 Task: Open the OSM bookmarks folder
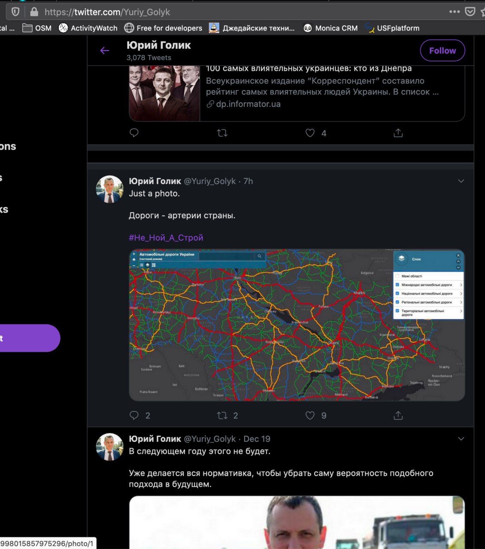37,28
